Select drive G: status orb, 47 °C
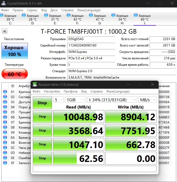This screenshot has width=177, height=182. 91,15
